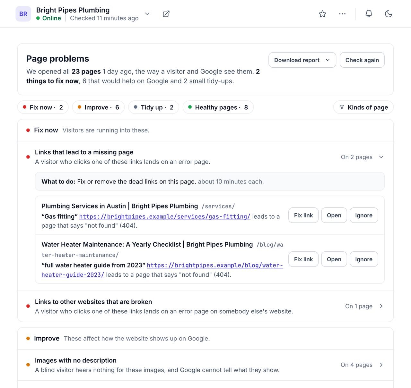This screenshot has width=411, height=388.
Task: Click the Improve section heading
Action: tap(47, 338)
